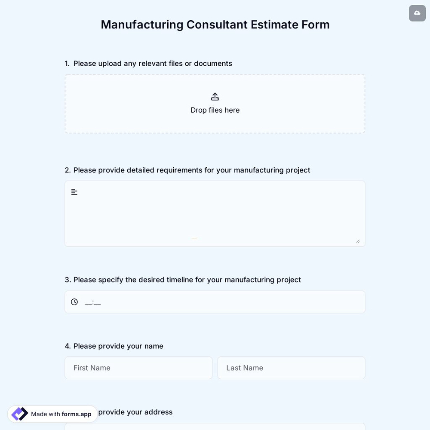Select the text-lines icon in the requirements box
Screen dimensions: 430x430
point(74,192)
